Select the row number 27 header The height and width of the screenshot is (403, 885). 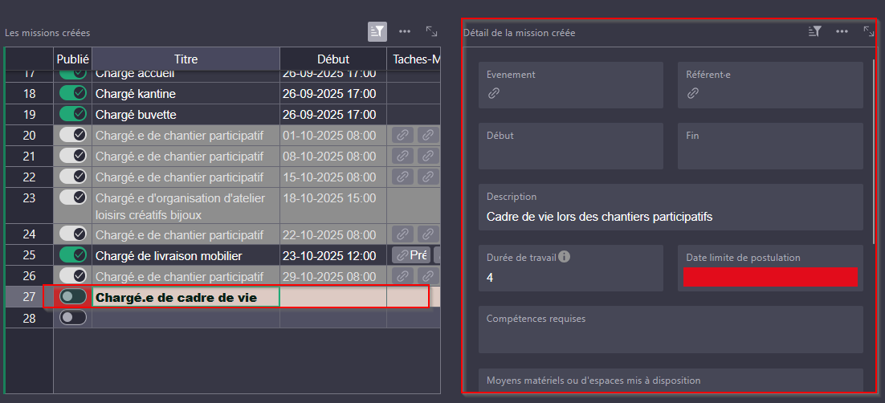[x=30, y=297]
